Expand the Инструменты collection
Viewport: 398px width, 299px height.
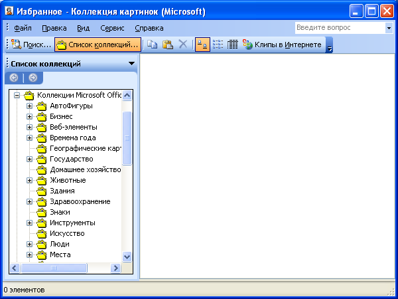[x=29, y=223]
